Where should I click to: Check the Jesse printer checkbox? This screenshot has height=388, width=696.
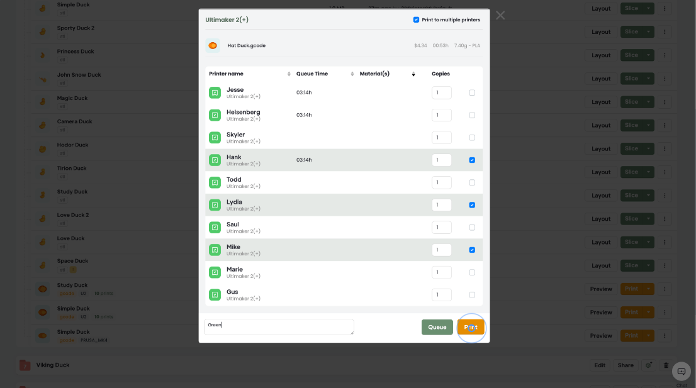point(472,92)
